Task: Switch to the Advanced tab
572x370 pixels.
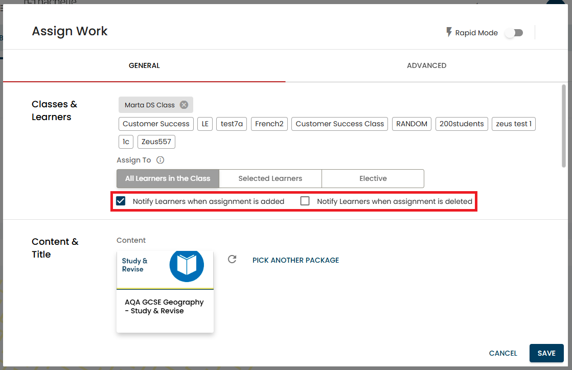Action: pos(426,65)
